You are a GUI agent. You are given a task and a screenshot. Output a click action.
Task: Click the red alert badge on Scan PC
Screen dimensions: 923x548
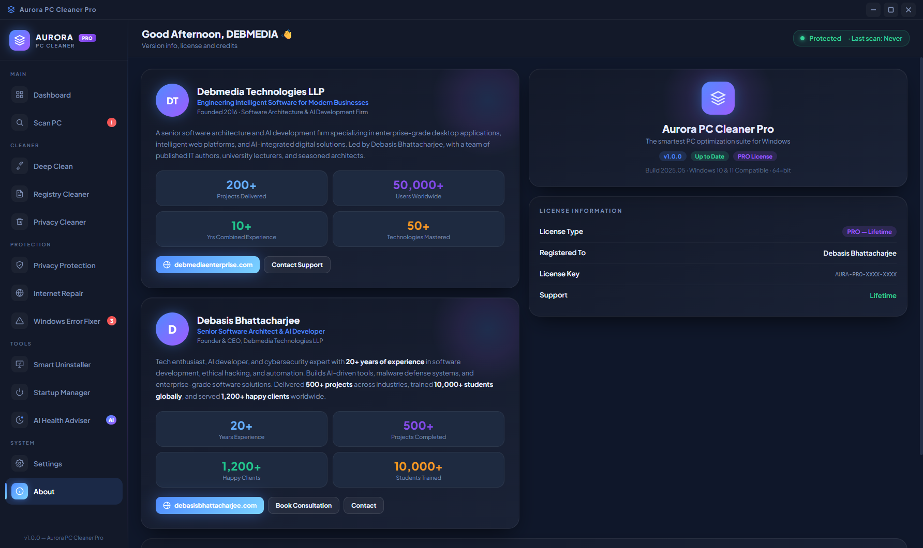coord(112,122)
